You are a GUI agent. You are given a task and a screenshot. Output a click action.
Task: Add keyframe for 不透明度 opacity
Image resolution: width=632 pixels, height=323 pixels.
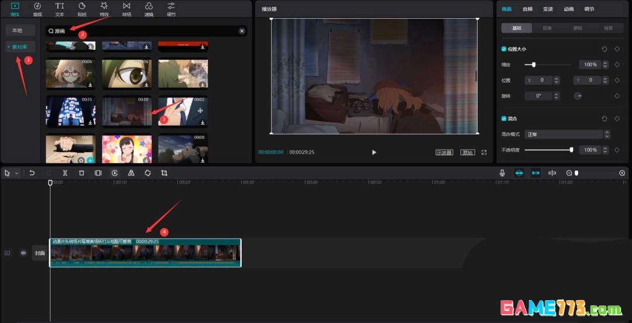[x=617, y=150]
